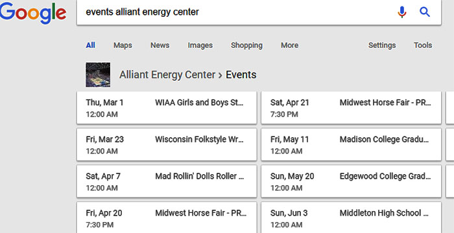Select the Mad Rollin' Dolls Roller event

click(x=167, y=181)
